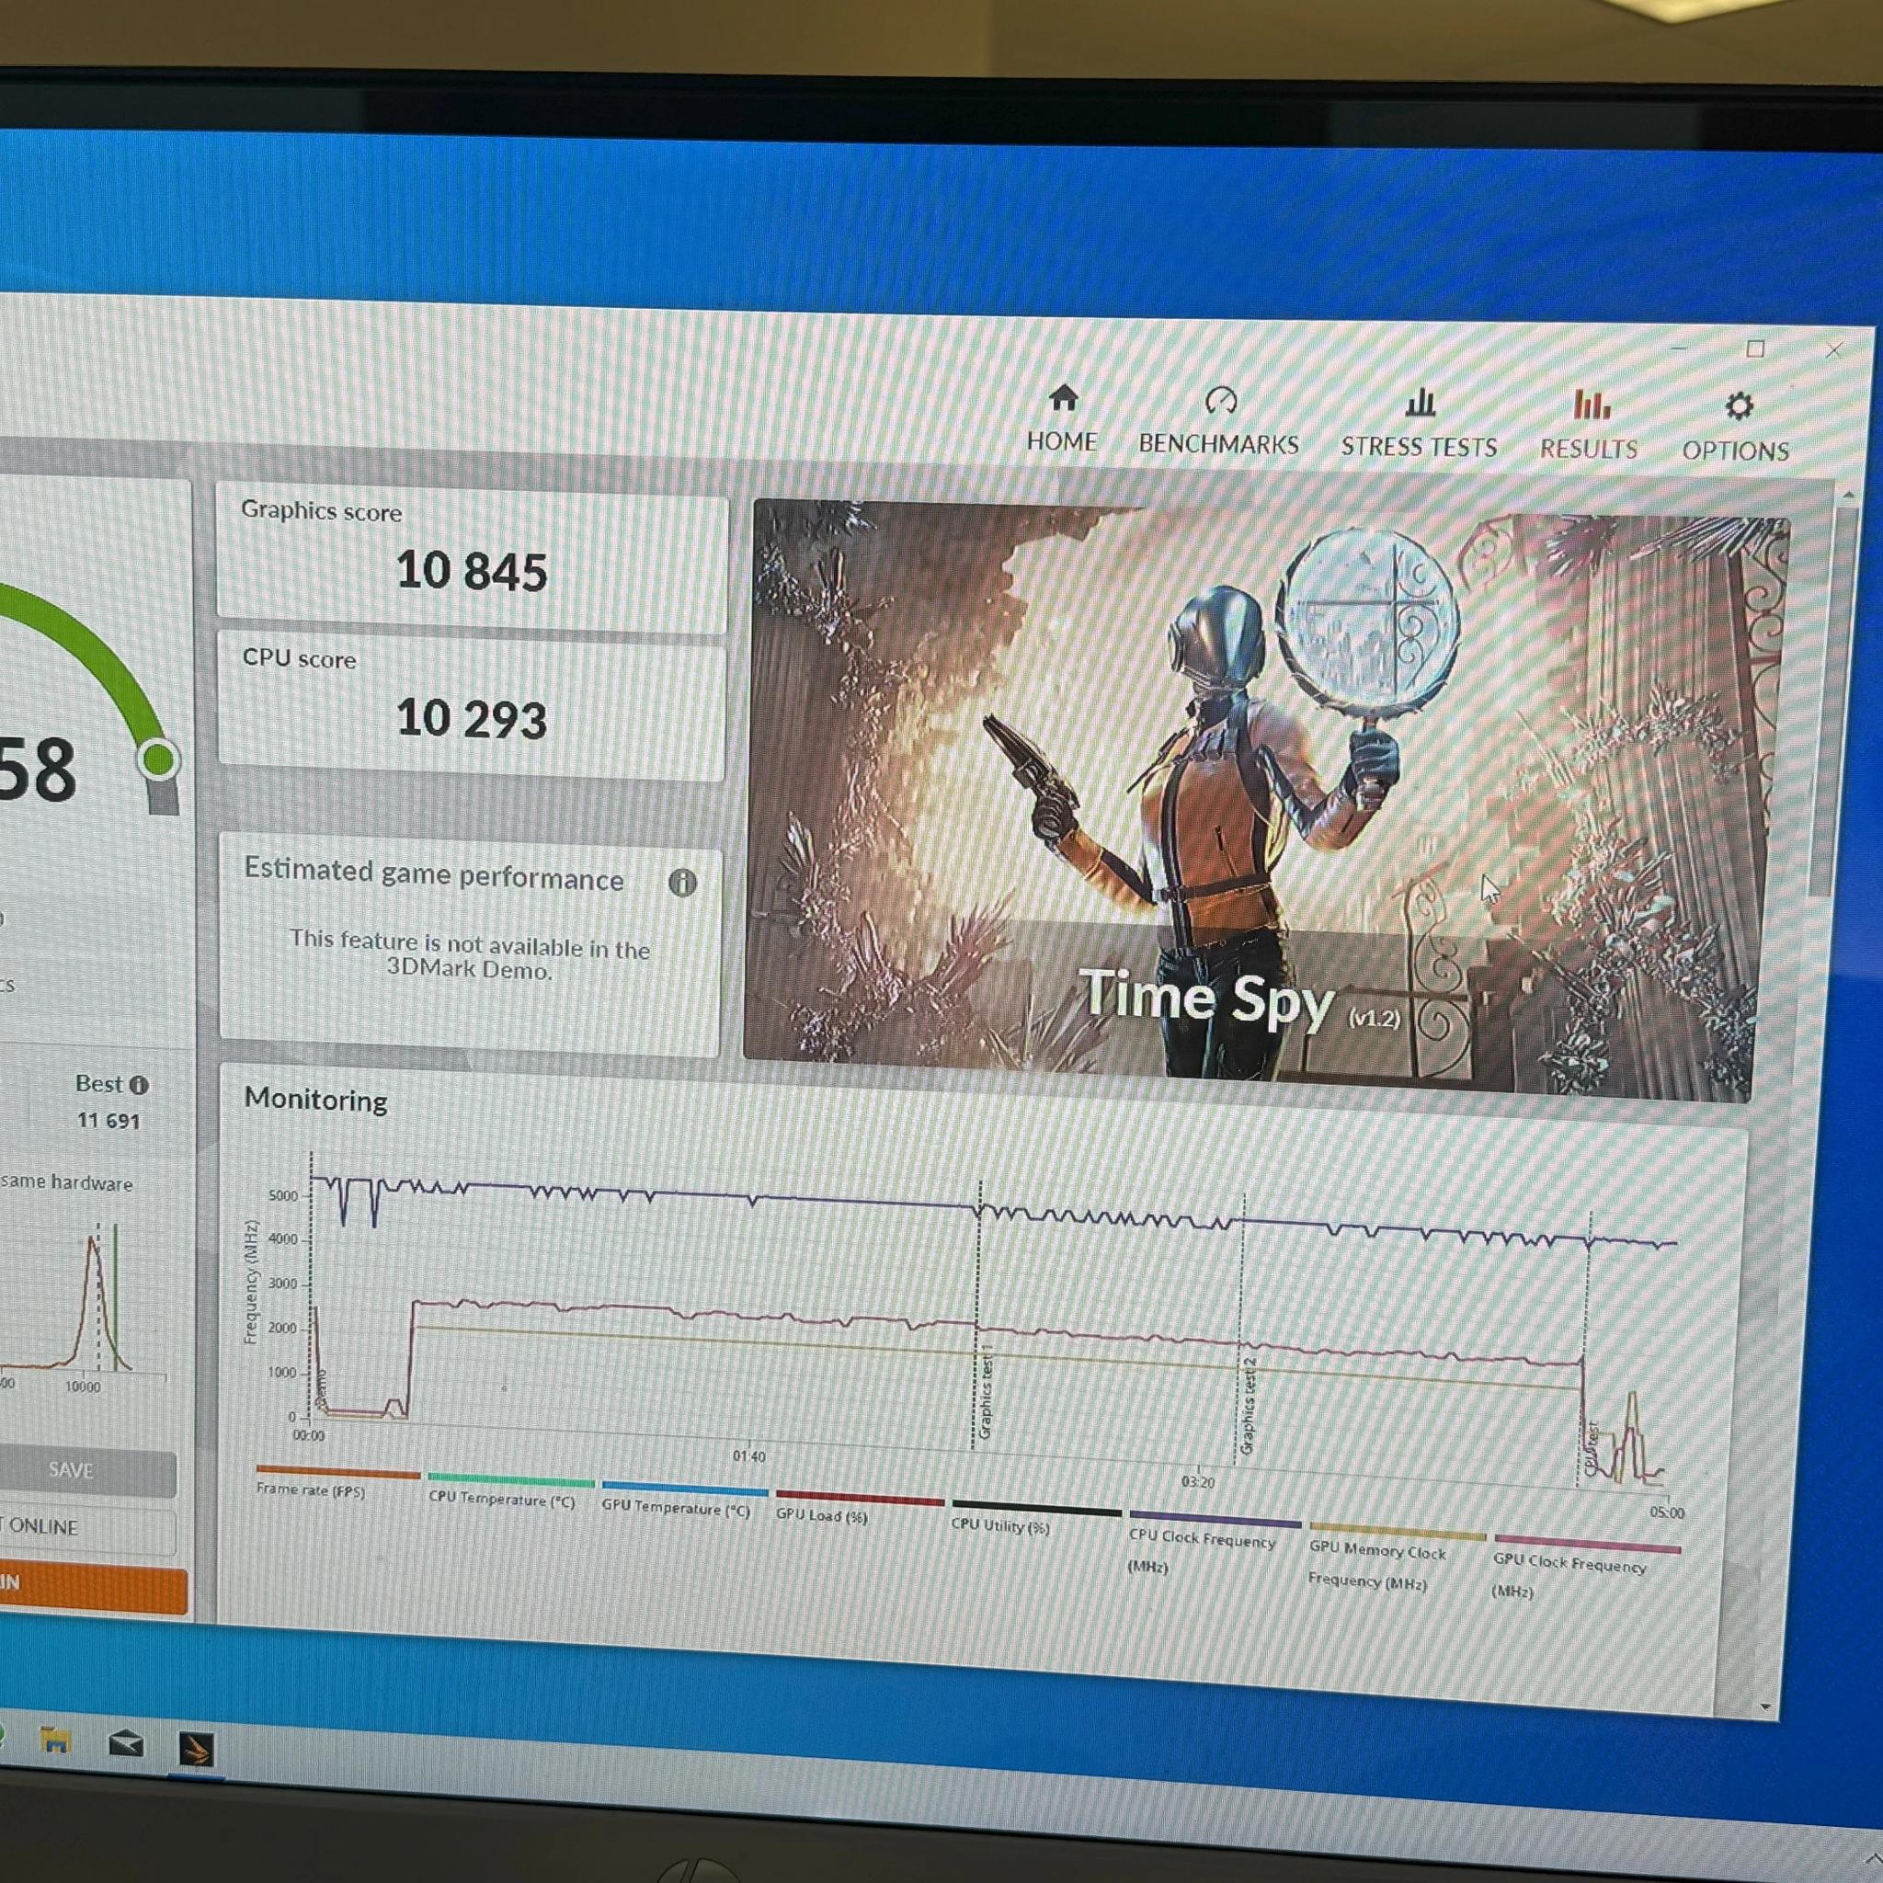Show Estimated game performance info icon
The height and width of the screenshot is (1883, 1883).
pyautogui.click(x=682, y=883)
